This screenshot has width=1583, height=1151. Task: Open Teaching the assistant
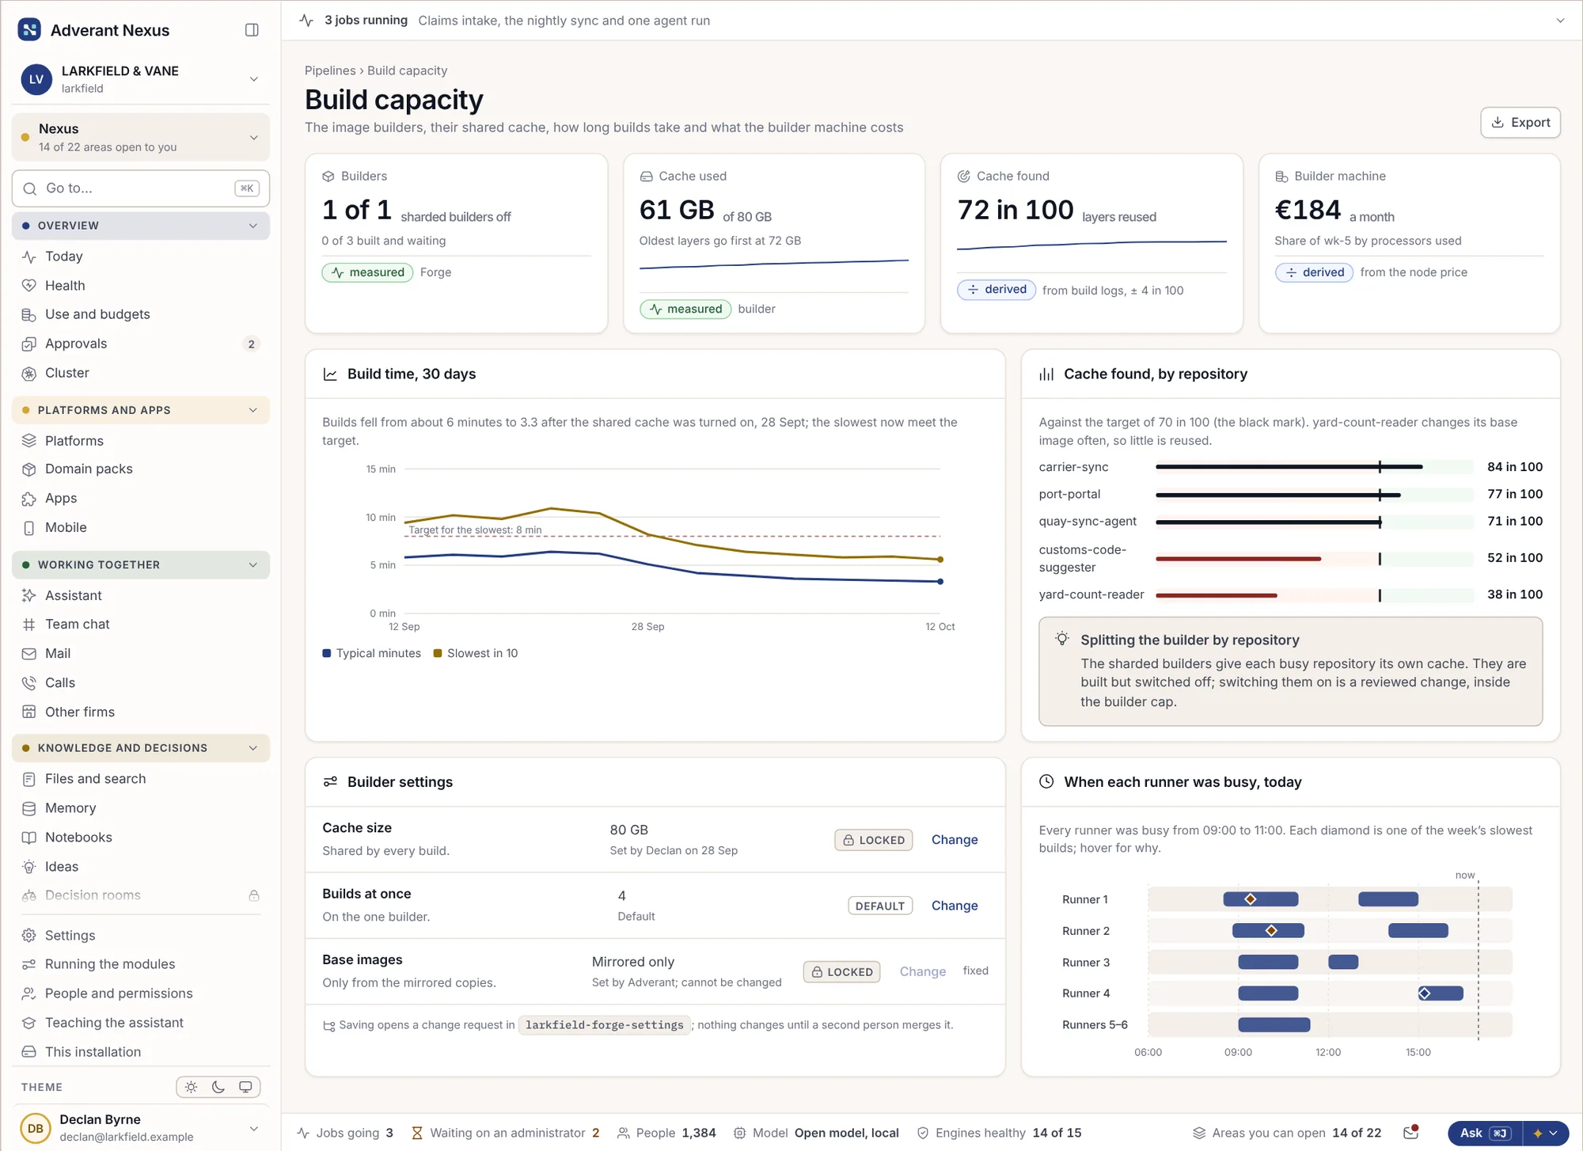[141, 1023]
